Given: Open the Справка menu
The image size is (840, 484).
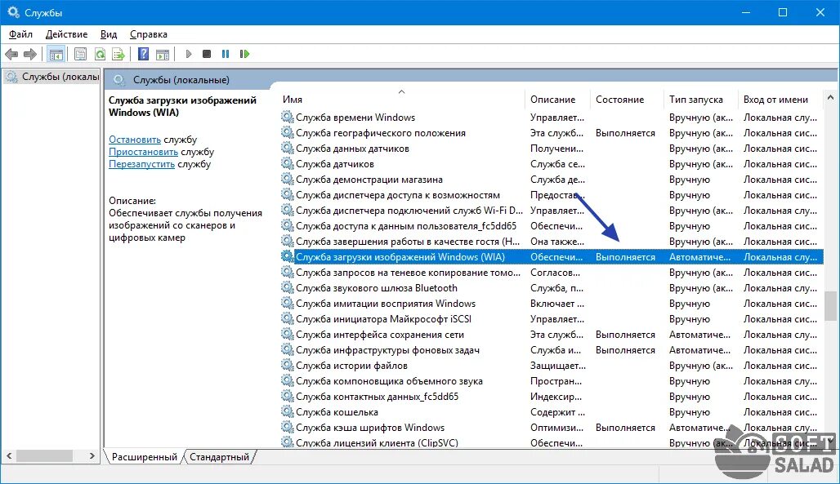Looking at the screenshot, I should 149,34.
